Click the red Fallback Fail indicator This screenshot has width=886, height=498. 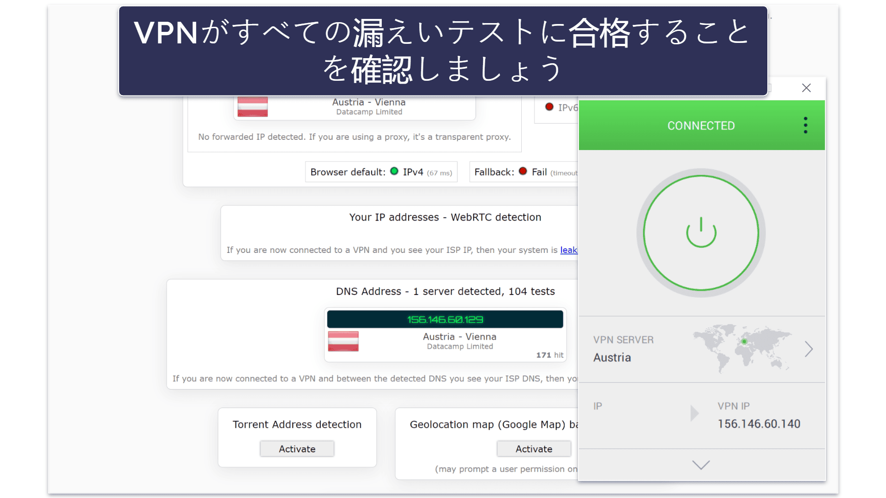pyautogui.click(x=523, y=171)
